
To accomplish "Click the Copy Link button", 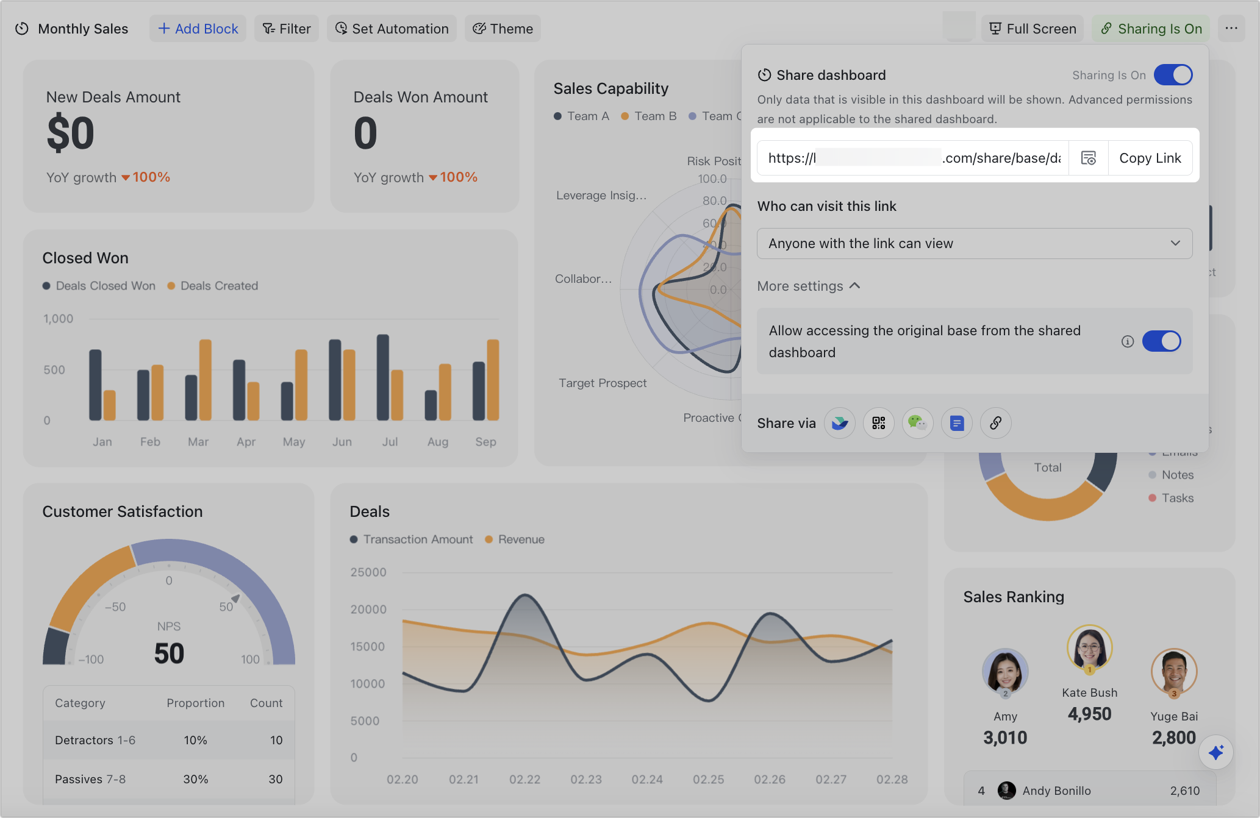I will pyautogui.click(x=1150, y=158).
